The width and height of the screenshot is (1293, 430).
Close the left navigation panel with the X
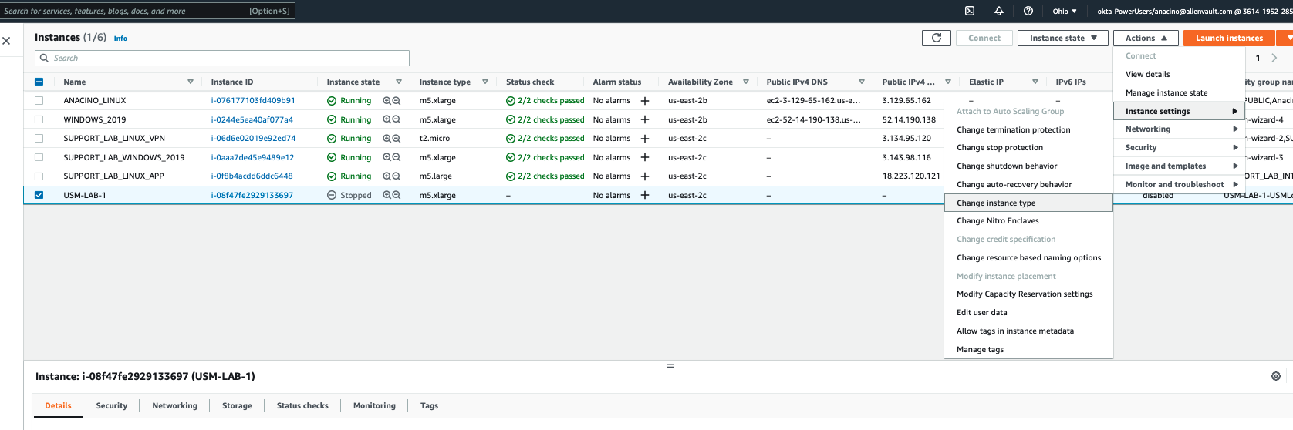pos(6,41)
